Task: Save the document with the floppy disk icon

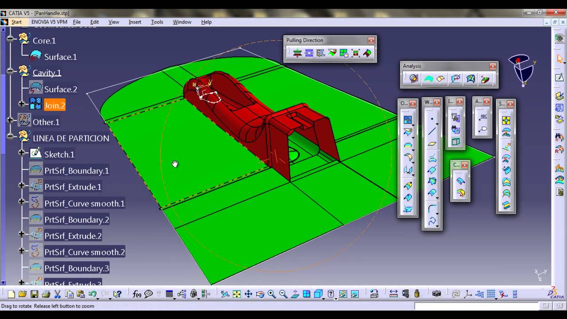Action: click(34, 294)
